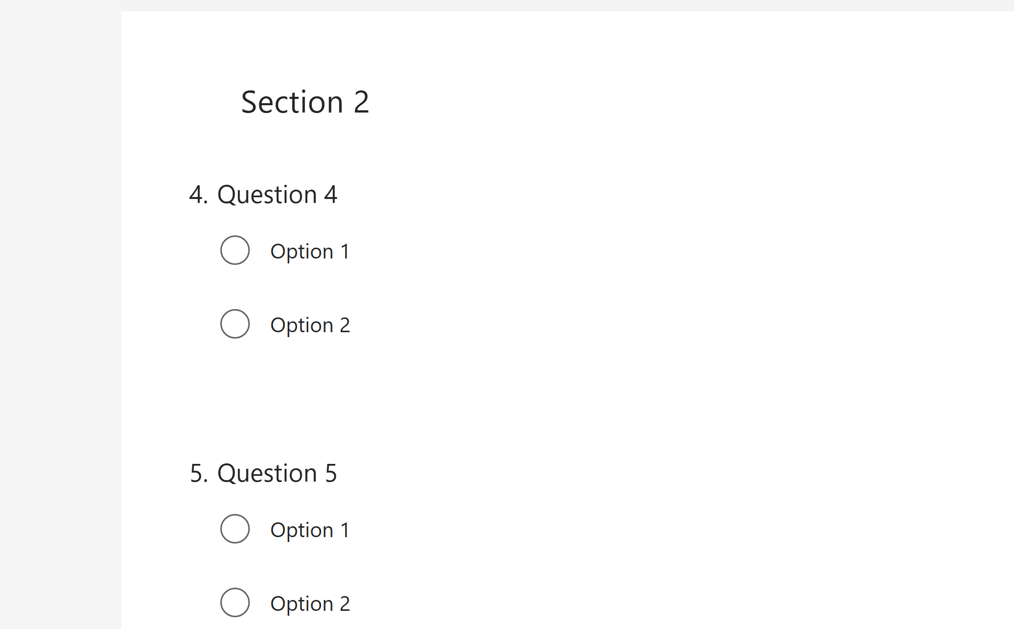Viewport: 1014px width, 629px height.
Task: Select the Question 5 title text
Action: [x=278, y=473]
